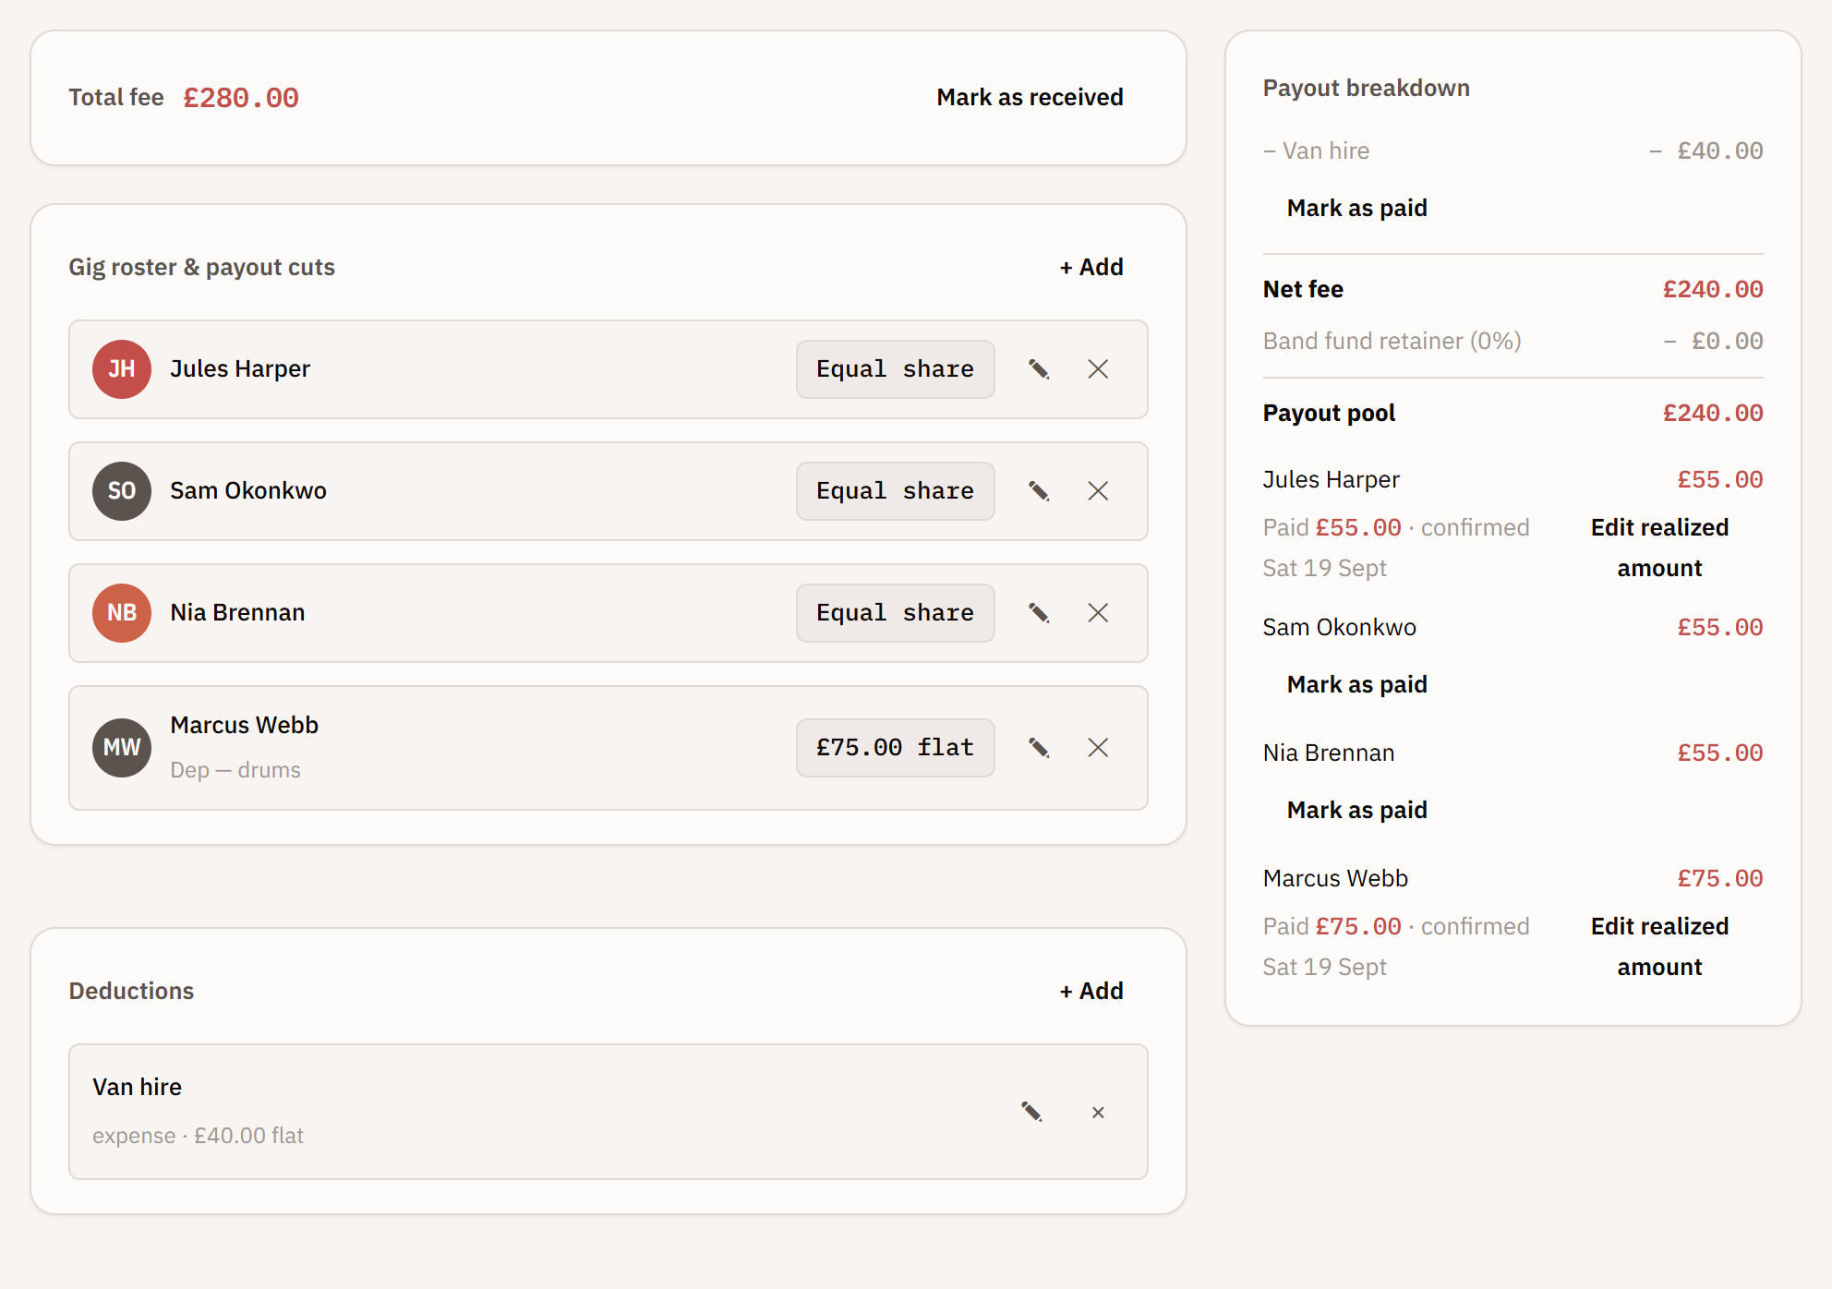Click JH avatar for Jules Harper
The width and height of the screenshot is (1832, 1289).
click(122, 369)
